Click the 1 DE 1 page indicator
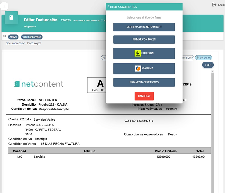This screenshot has width=225, height=193. click(208, 65)
